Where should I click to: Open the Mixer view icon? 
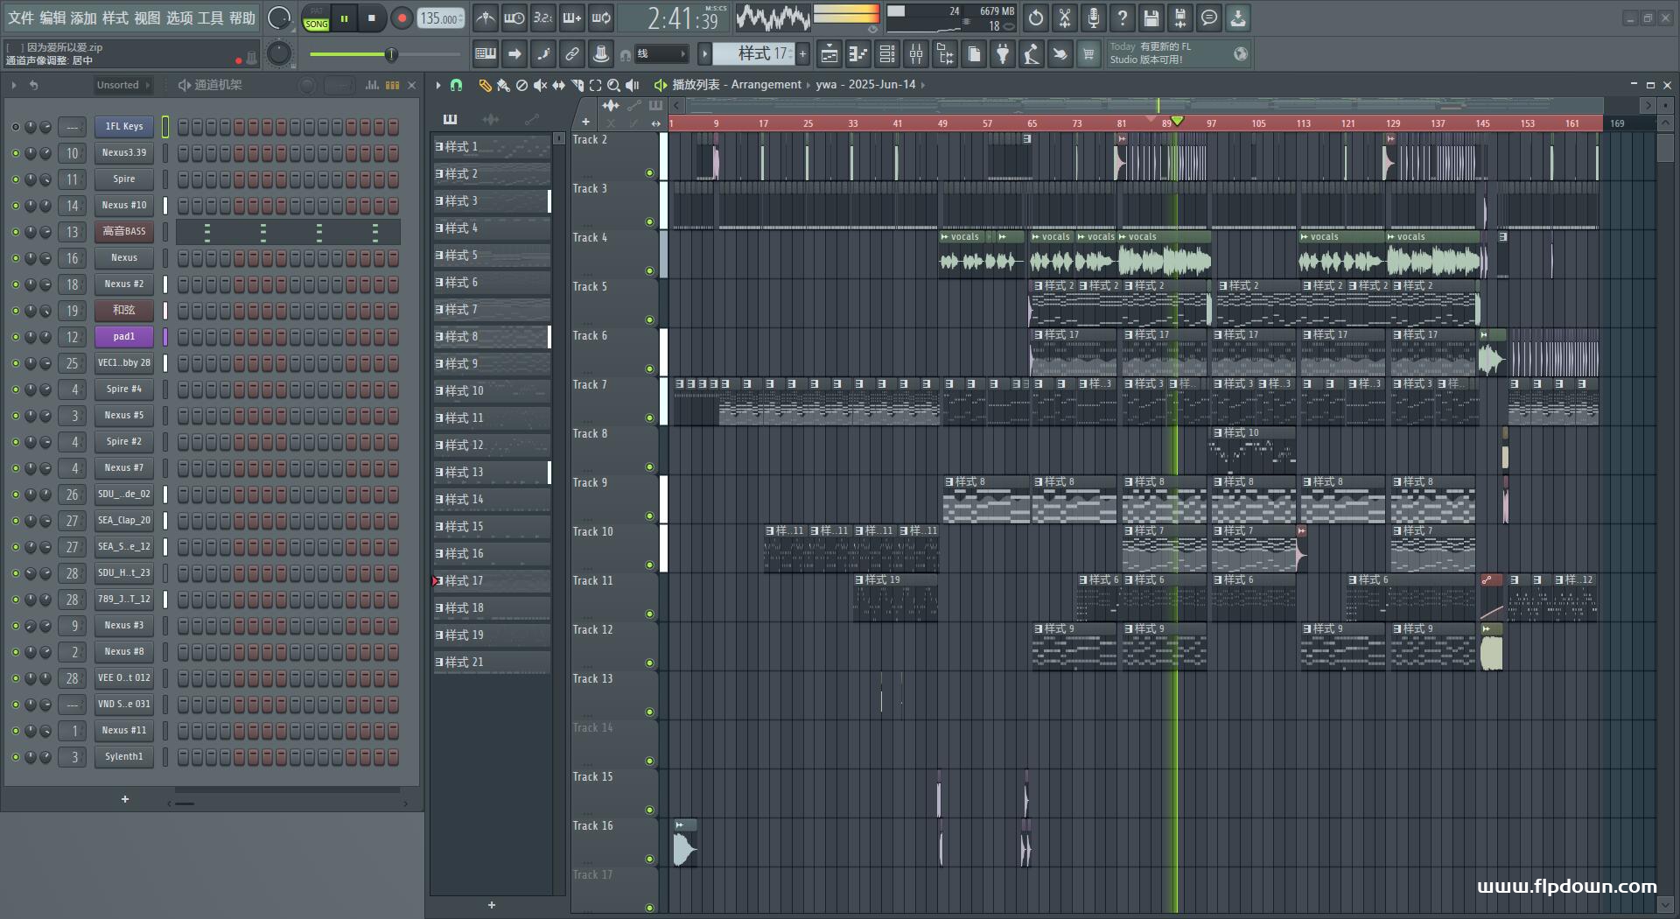(x=916, y=54)
